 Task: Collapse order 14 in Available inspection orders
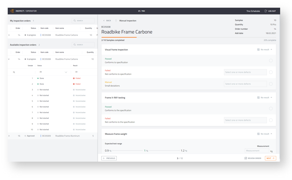tap(9, 59)
